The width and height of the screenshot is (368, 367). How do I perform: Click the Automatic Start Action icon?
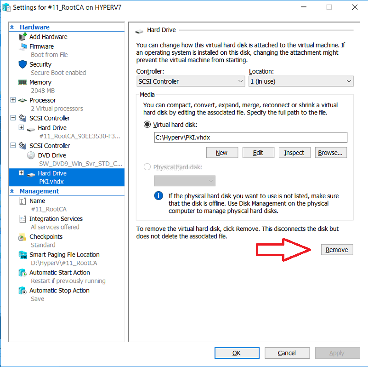(23, 273)
